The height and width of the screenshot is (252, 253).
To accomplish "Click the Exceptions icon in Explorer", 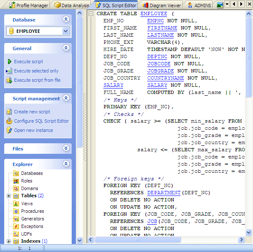I will [x=16, y=226].
